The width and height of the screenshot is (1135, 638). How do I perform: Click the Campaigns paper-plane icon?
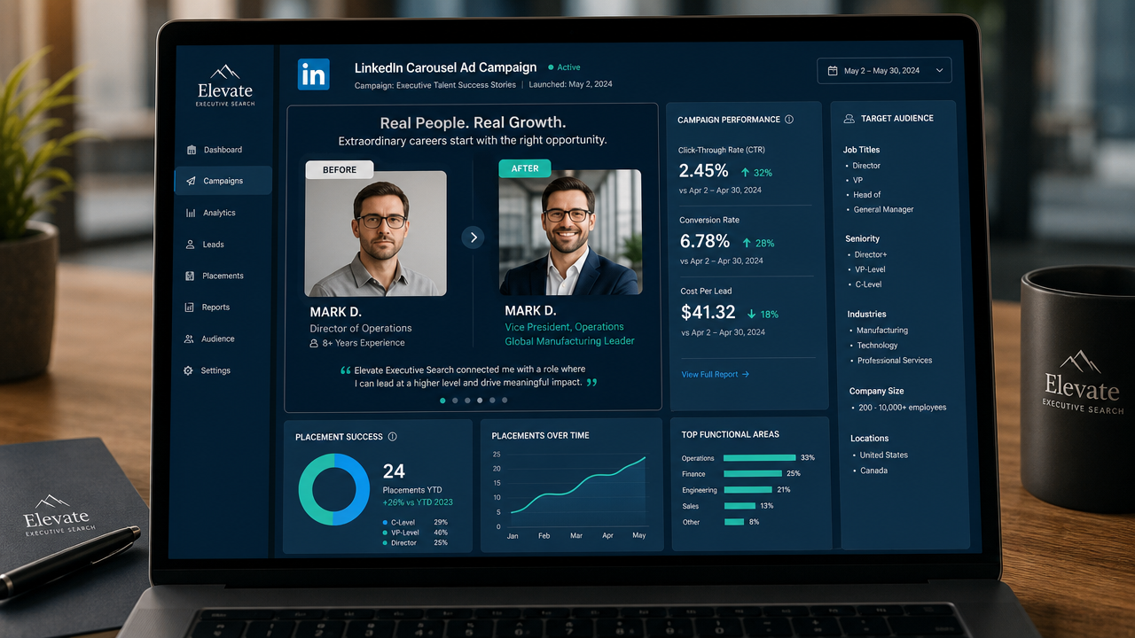coord(191,181)
